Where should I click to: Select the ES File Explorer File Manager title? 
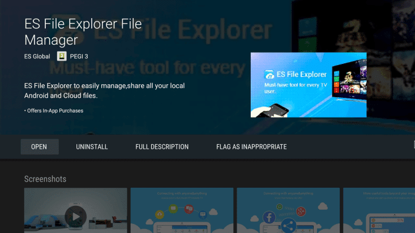83,32
